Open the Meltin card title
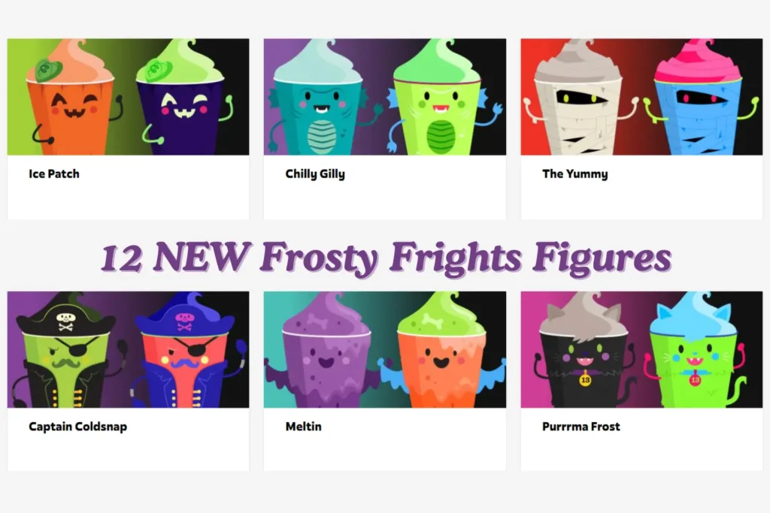 coord(304,427)
